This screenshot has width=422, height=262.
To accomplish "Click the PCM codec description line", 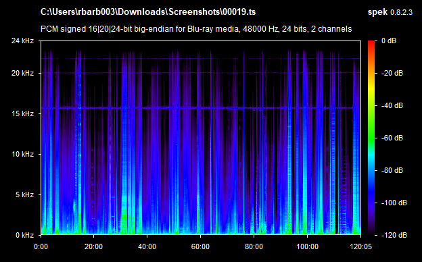I will [x=196, y=29].
